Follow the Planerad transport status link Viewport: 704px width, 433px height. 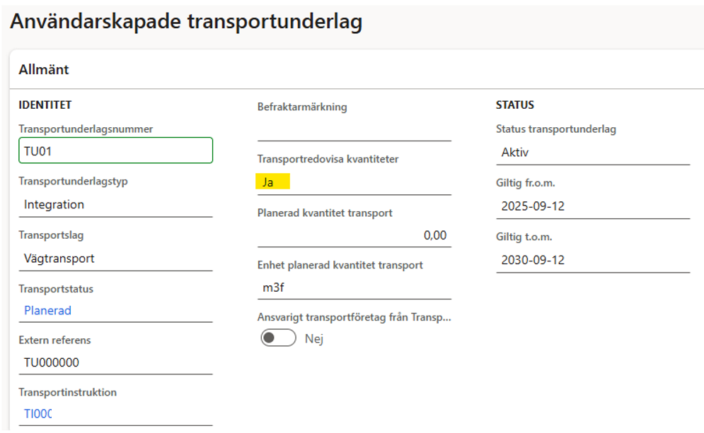(47, 310)
